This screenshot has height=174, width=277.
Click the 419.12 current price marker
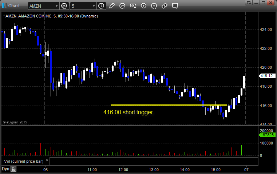click(267, 76)
